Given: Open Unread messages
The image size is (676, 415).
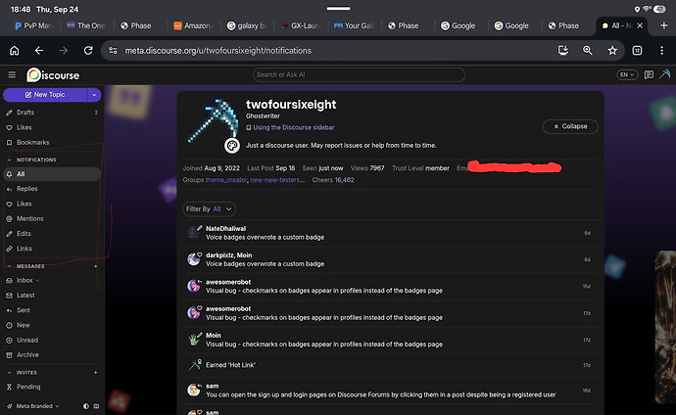Looking at the screenshot, I should (52, 340).
